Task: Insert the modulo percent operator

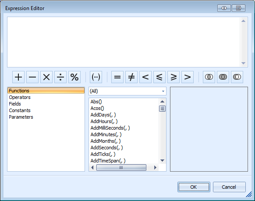Action: (x=74, y=77)
